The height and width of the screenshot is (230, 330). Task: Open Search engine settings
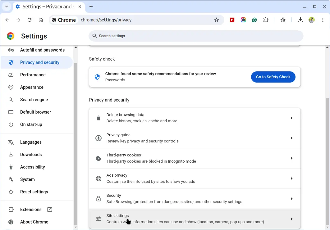click(36, 100)
